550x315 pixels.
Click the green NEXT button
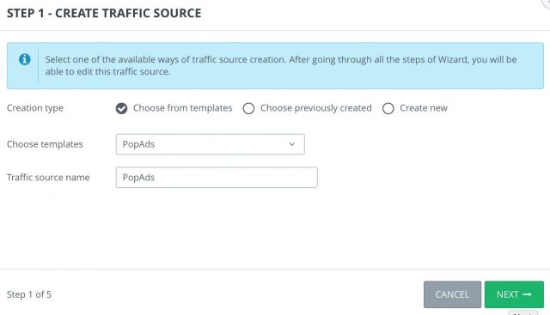(x=514, y=294)
